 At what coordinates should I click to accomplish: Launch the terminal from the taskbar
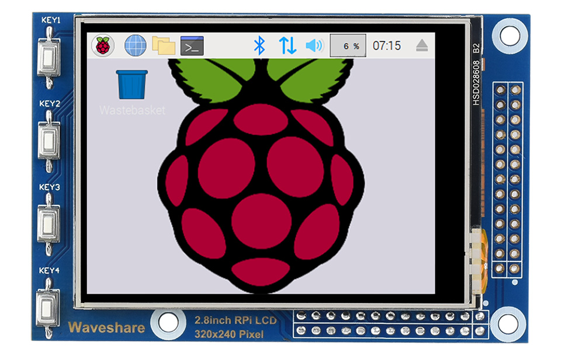(x=192, y=46)
